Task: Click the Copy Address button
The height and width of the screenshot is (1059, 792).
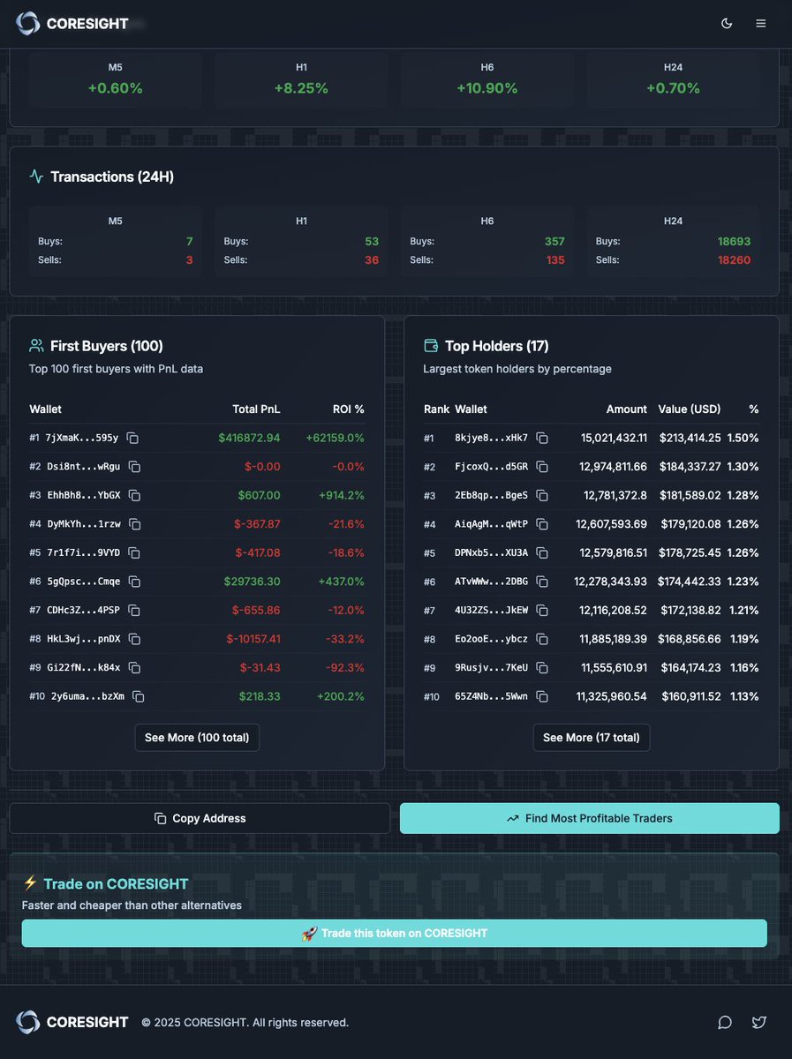Action: [199, 818]
